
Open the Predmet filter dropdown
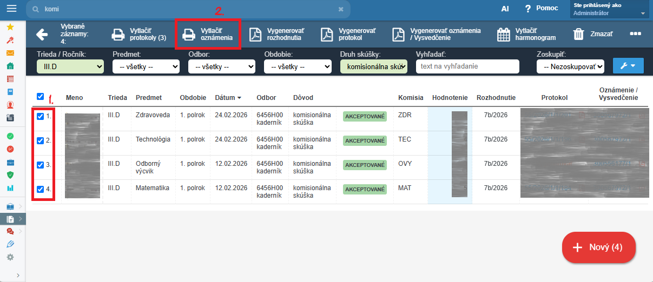pyautogui.click(x=146, y=66)
